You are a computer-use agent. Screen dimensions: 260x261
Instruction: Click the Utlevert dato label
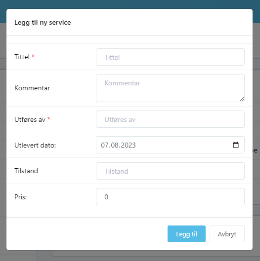(x=35, y=145)
